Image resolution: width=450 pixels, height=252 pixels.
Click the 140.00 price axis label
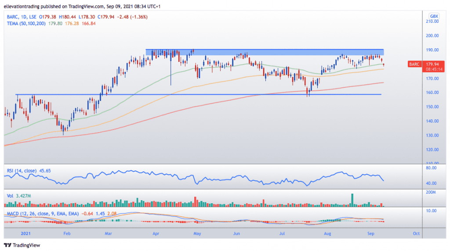(x=432, y=121)
